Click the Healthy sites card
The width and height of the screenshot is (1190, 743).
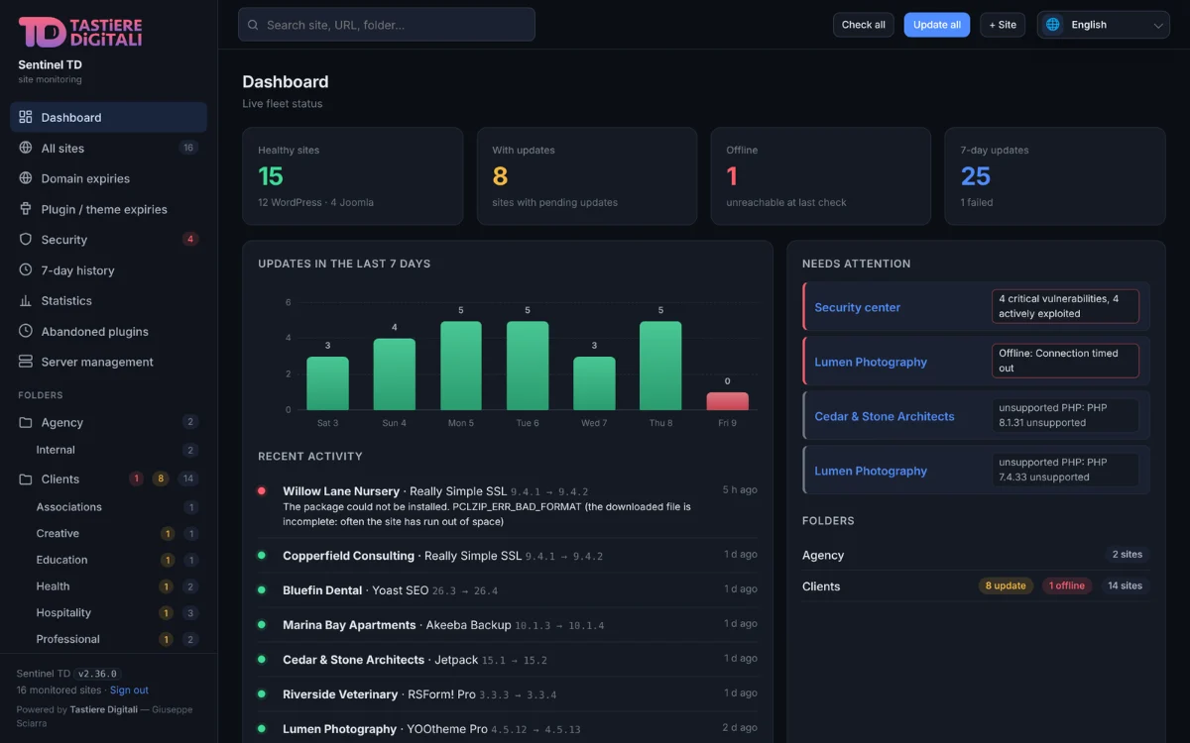(x=353, y=176)
